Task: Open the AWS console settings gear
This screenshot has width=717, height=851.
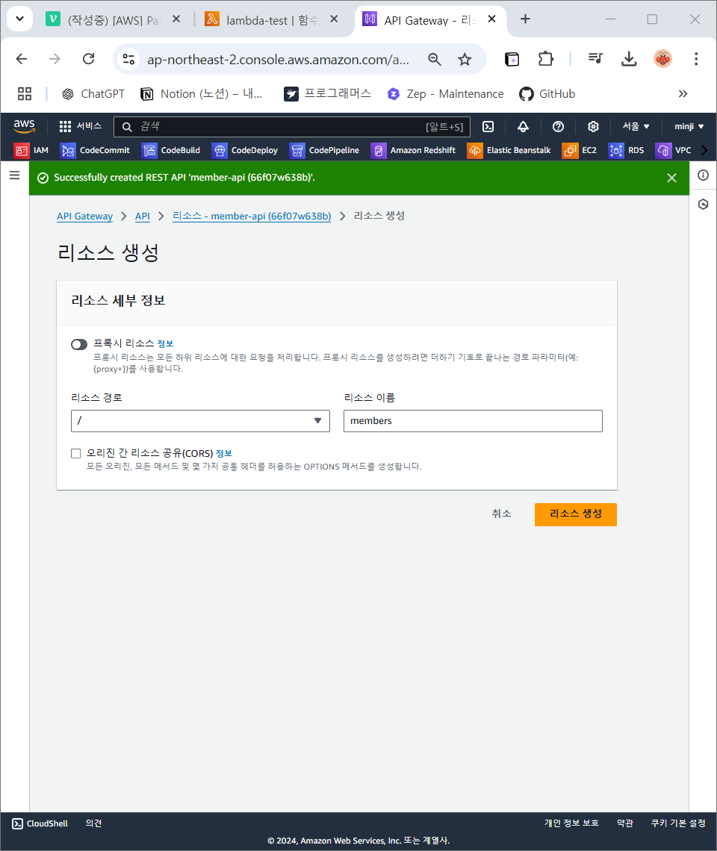Action: (x=593, y=126)
